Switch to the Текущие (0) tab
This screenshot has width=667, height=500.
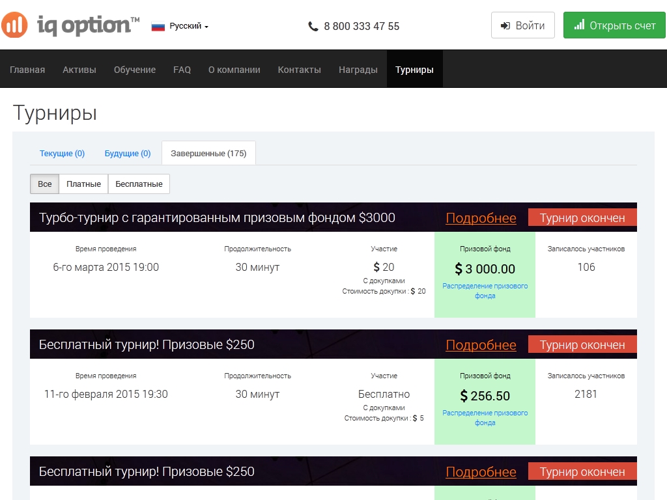(x=62, y=154)
